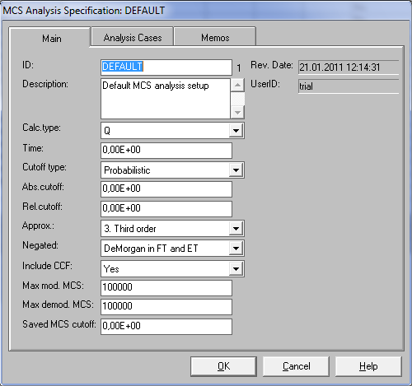
Task: Click the ID input field containing DEFAULT
Action: pyautogui.click(x=166, y=67)
